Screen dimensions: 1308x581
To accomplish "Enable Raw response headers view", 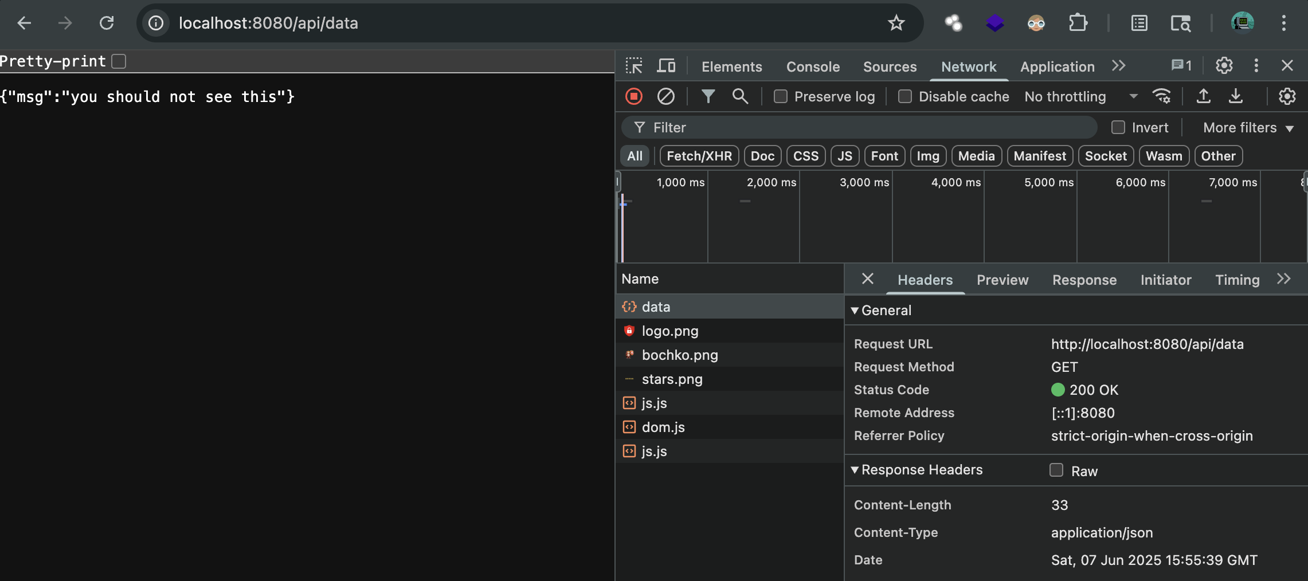I will 1056,470.
